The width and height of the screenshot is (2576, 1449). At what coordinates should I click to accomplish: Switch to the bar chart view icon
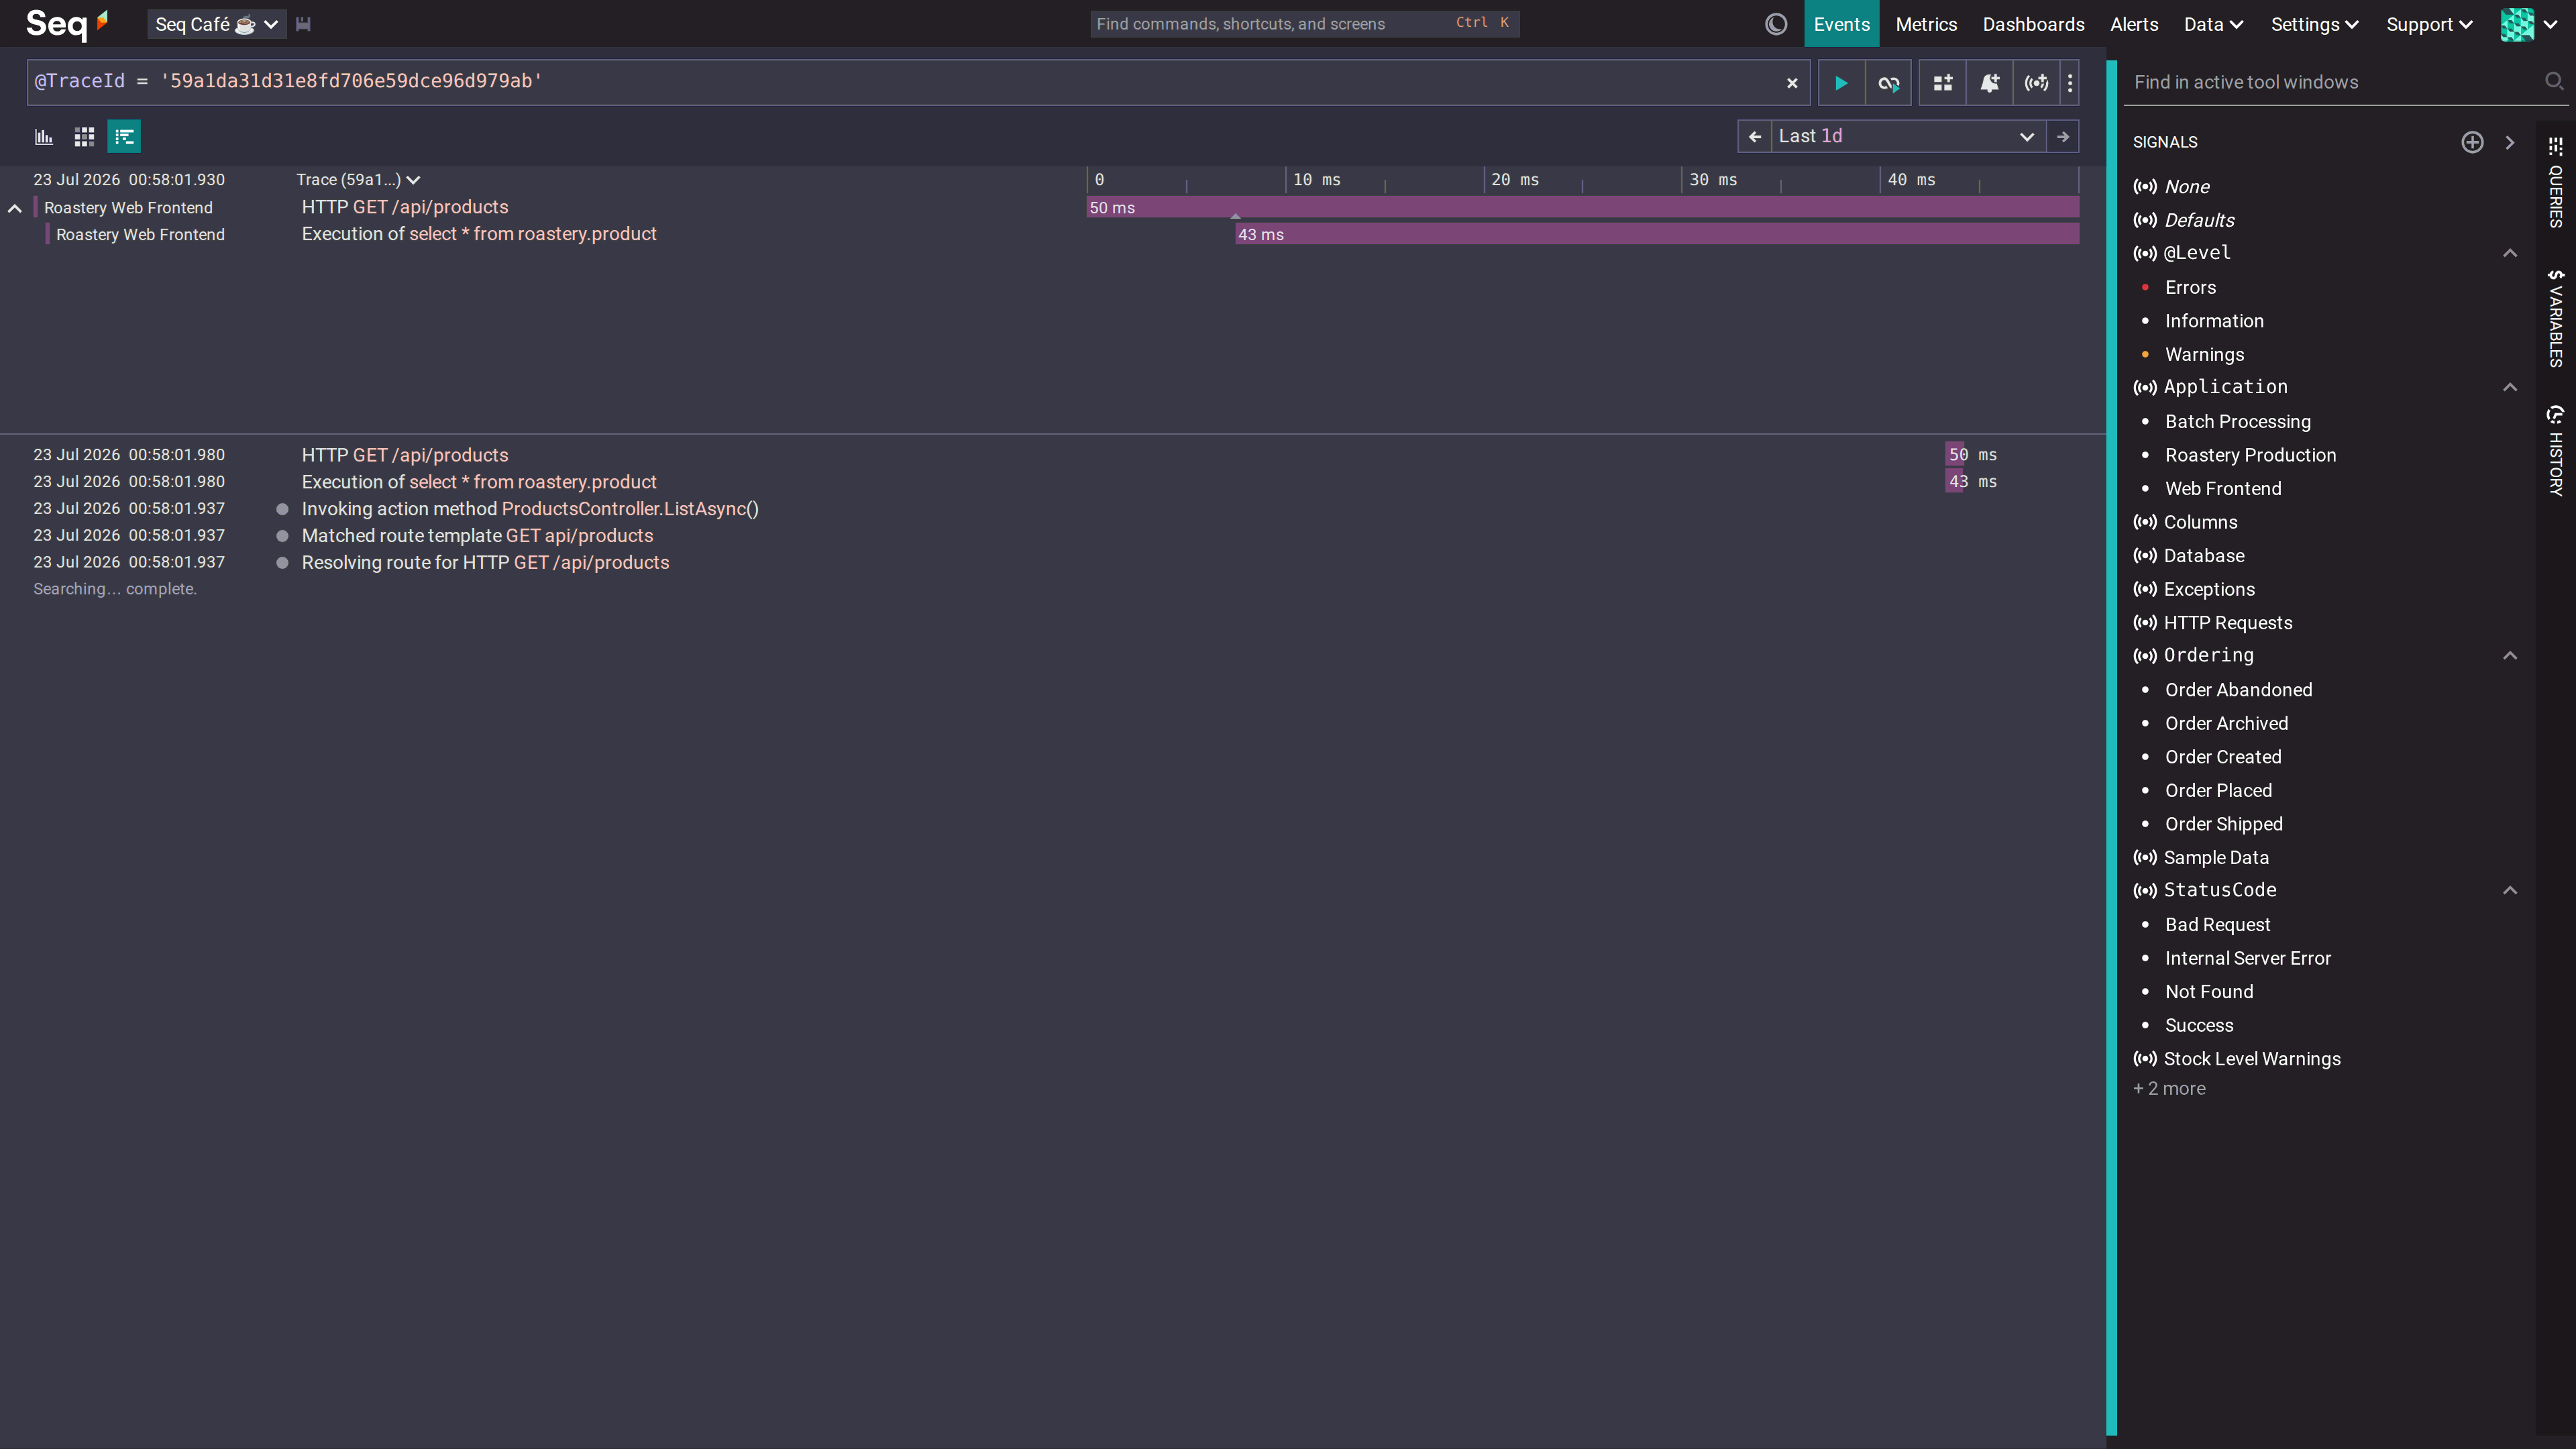coord(44,136)
